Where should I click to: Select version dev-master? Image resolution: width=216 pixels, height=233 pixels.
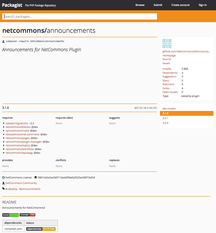169,109
